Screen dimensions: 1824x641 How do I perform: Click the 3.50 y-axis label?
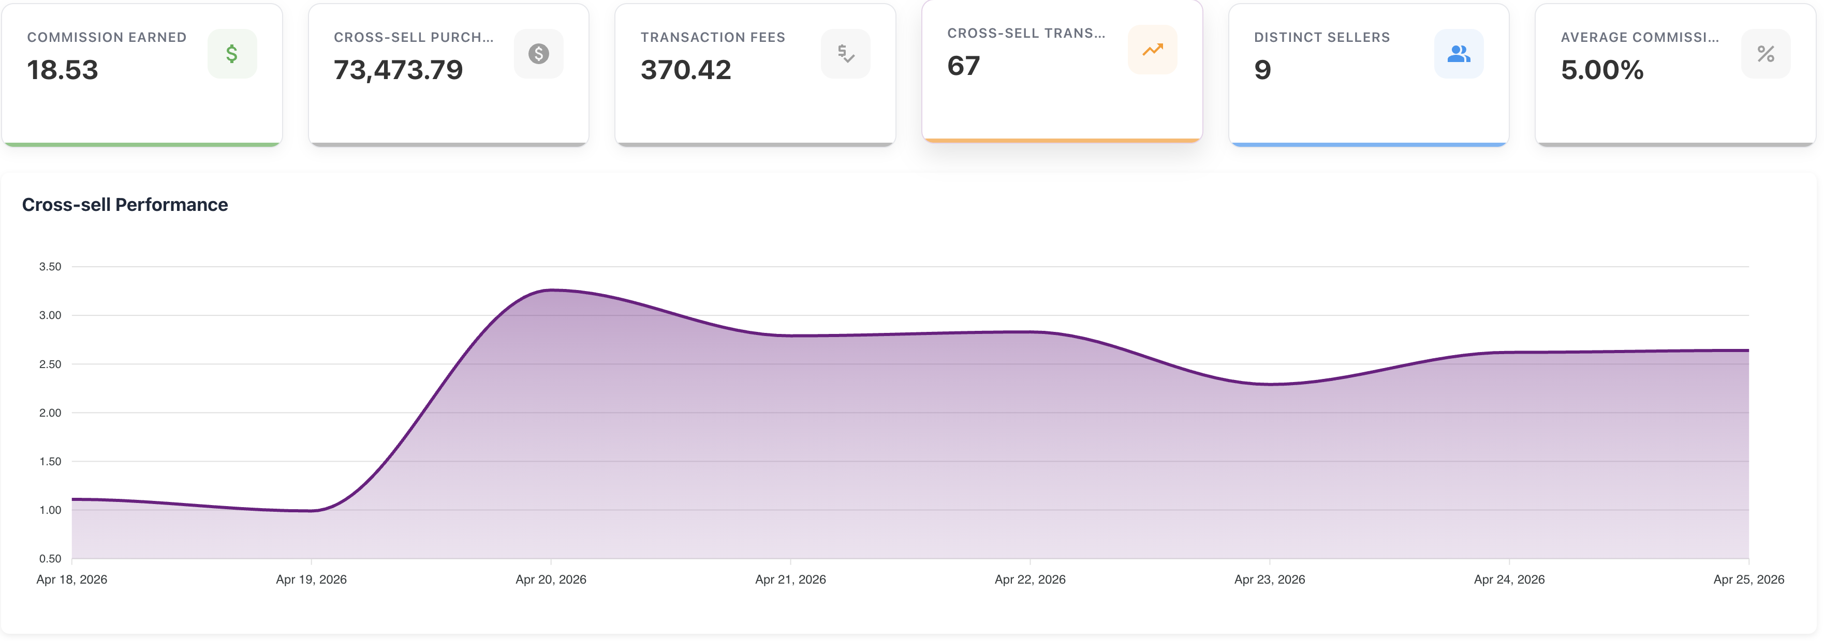pos(50,267)
